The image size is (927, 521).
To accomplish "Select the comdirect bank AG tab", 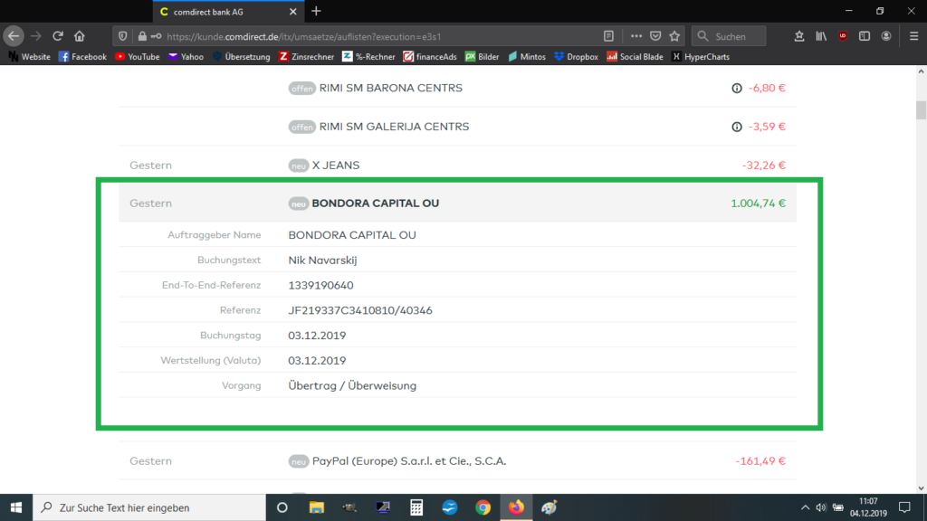I will pos(228,12).
